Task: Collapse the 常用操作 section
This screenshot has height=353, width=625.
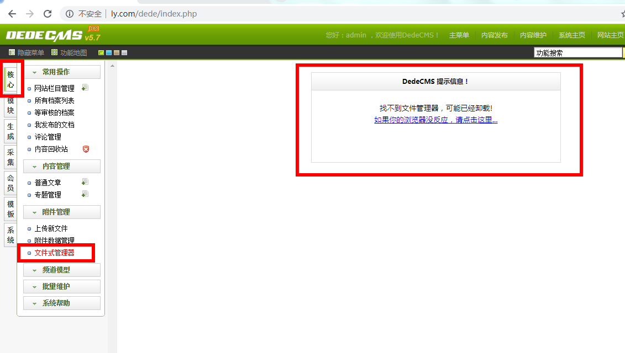Action: tap(61, 72)
